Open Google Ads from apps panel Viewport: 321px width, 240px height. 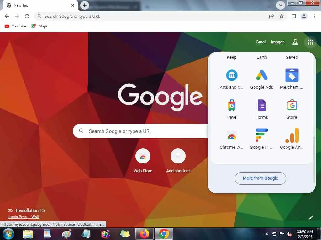pos(262,79)
